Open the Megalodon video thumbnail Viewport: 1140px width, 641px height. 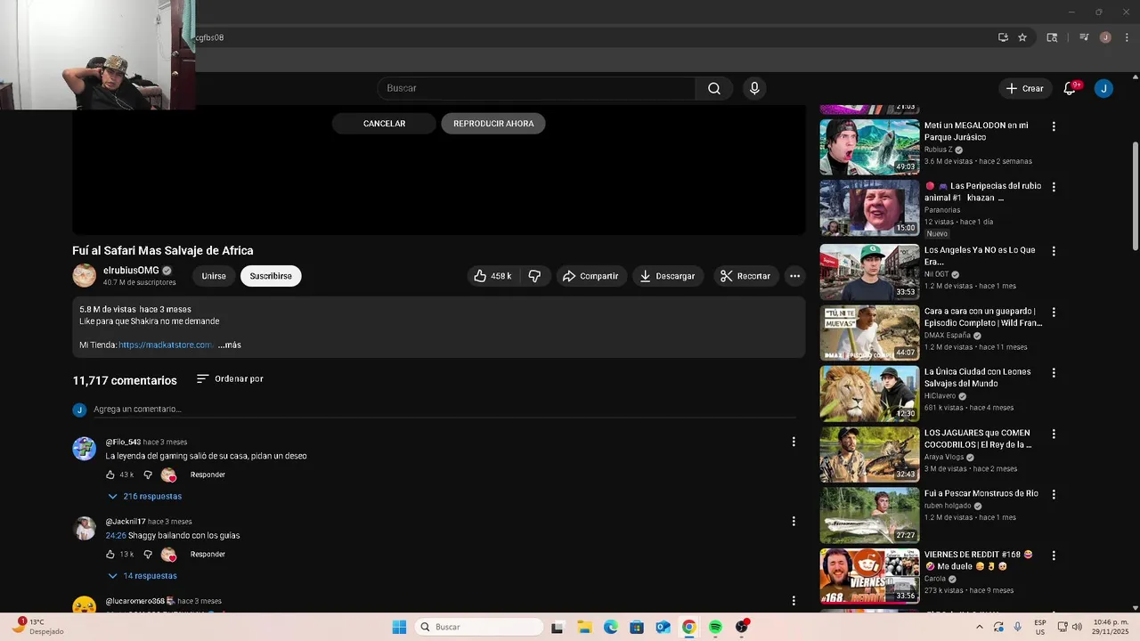coord(869,147)
